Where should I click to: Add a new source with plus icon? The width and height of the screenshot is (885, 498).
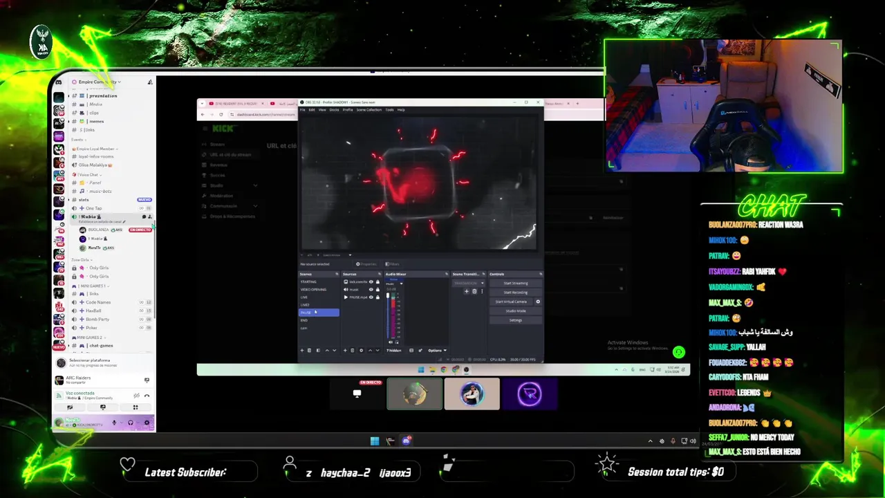coord(345,350)
